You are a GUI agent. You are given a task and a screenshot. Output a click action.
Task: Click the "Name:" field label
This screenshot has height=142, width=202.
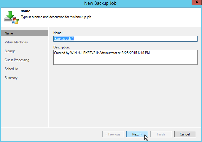point(58,33)
